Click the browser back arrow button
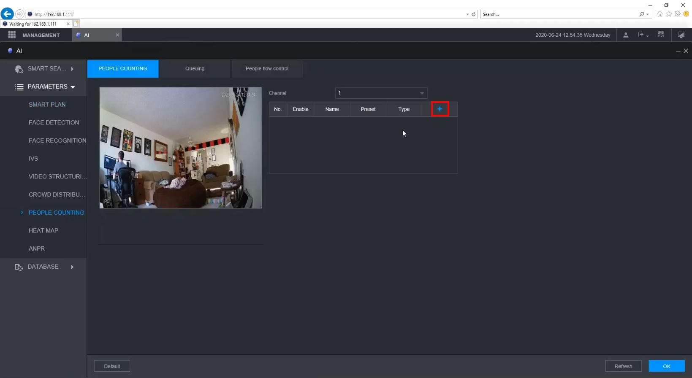This screenshot has height=378, width=692. pos(7,14)
